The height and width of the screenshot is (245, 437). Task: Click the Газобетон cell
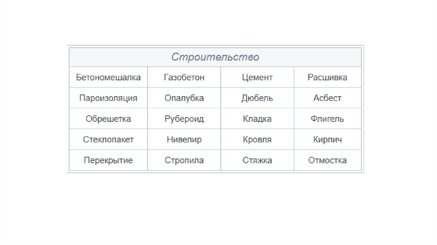click(x=184, y=77)
